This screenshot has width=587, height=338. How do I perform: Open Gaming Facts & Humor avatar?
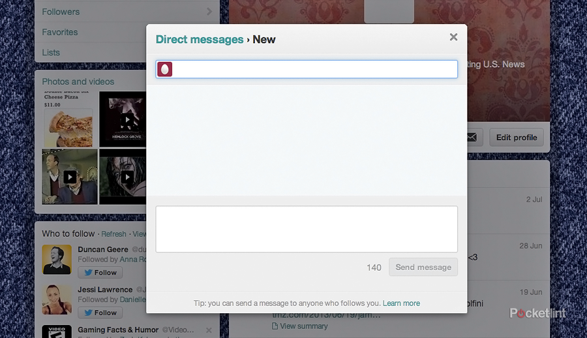pyautogui.click(x=57, y=331)
